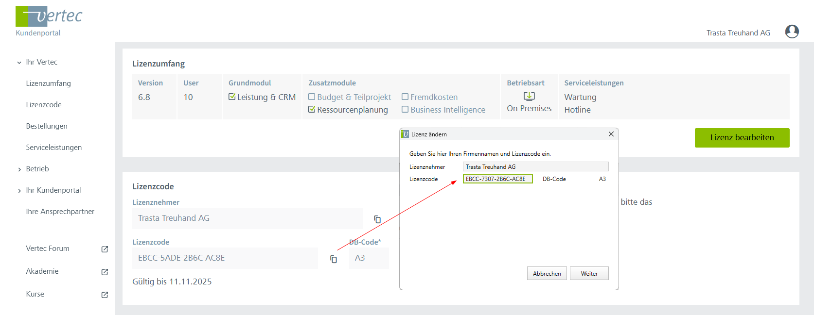Open Lizenzcode in the sidebar
This screenshot has height=315, width=814.
44,105
